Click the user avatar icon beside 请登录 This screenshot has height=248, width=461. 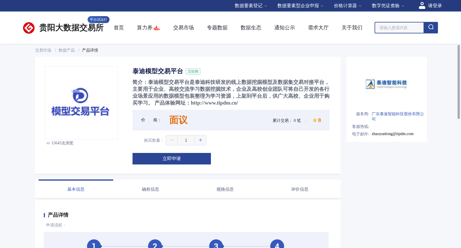422,5
